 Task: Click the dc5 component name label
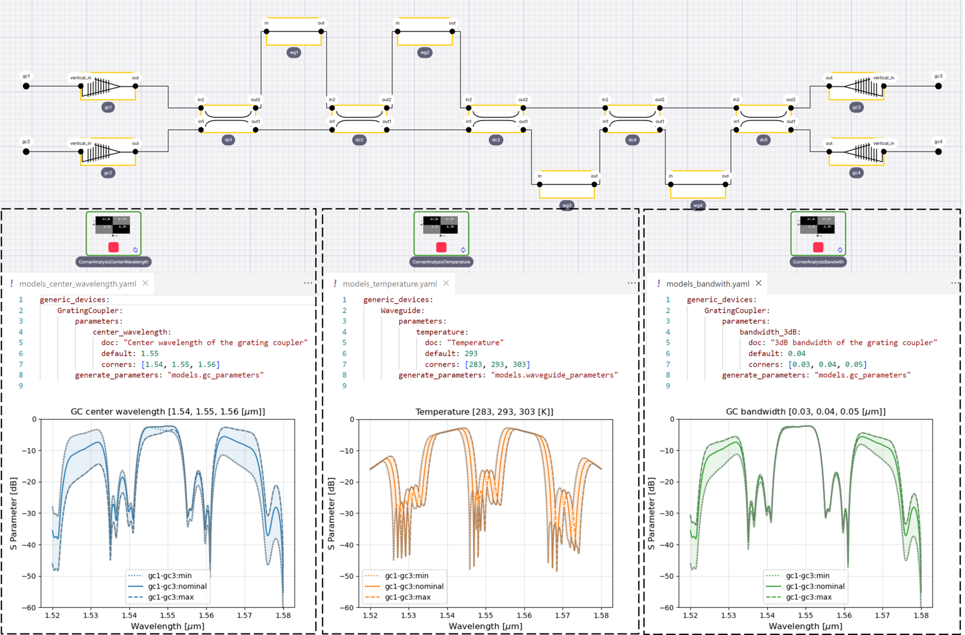[x=763, y=140]
